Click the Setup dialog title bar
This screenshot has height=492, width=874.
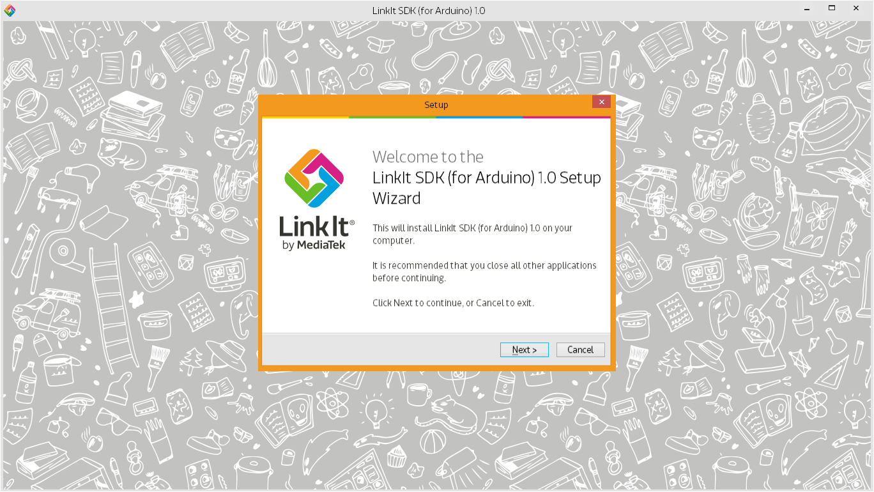click(x=436, y=104)
